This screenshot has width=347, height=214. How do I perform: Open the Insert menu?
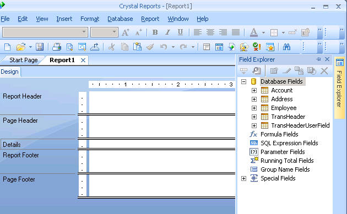[64, 19]
